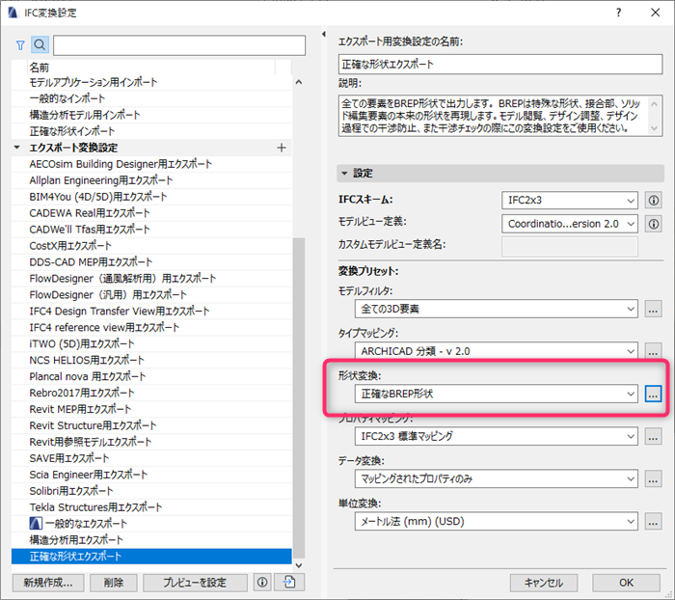Click the filter funnel icon

(x=20, y=44)
